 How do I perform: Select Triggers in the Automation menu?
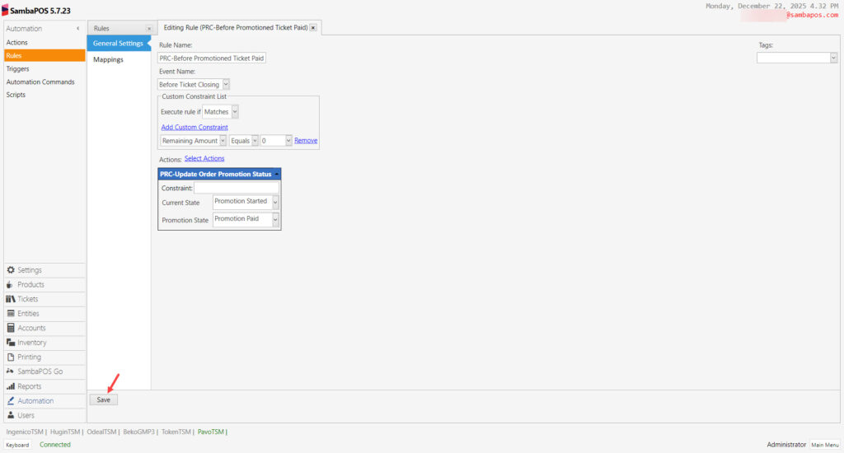pos(18,69)
